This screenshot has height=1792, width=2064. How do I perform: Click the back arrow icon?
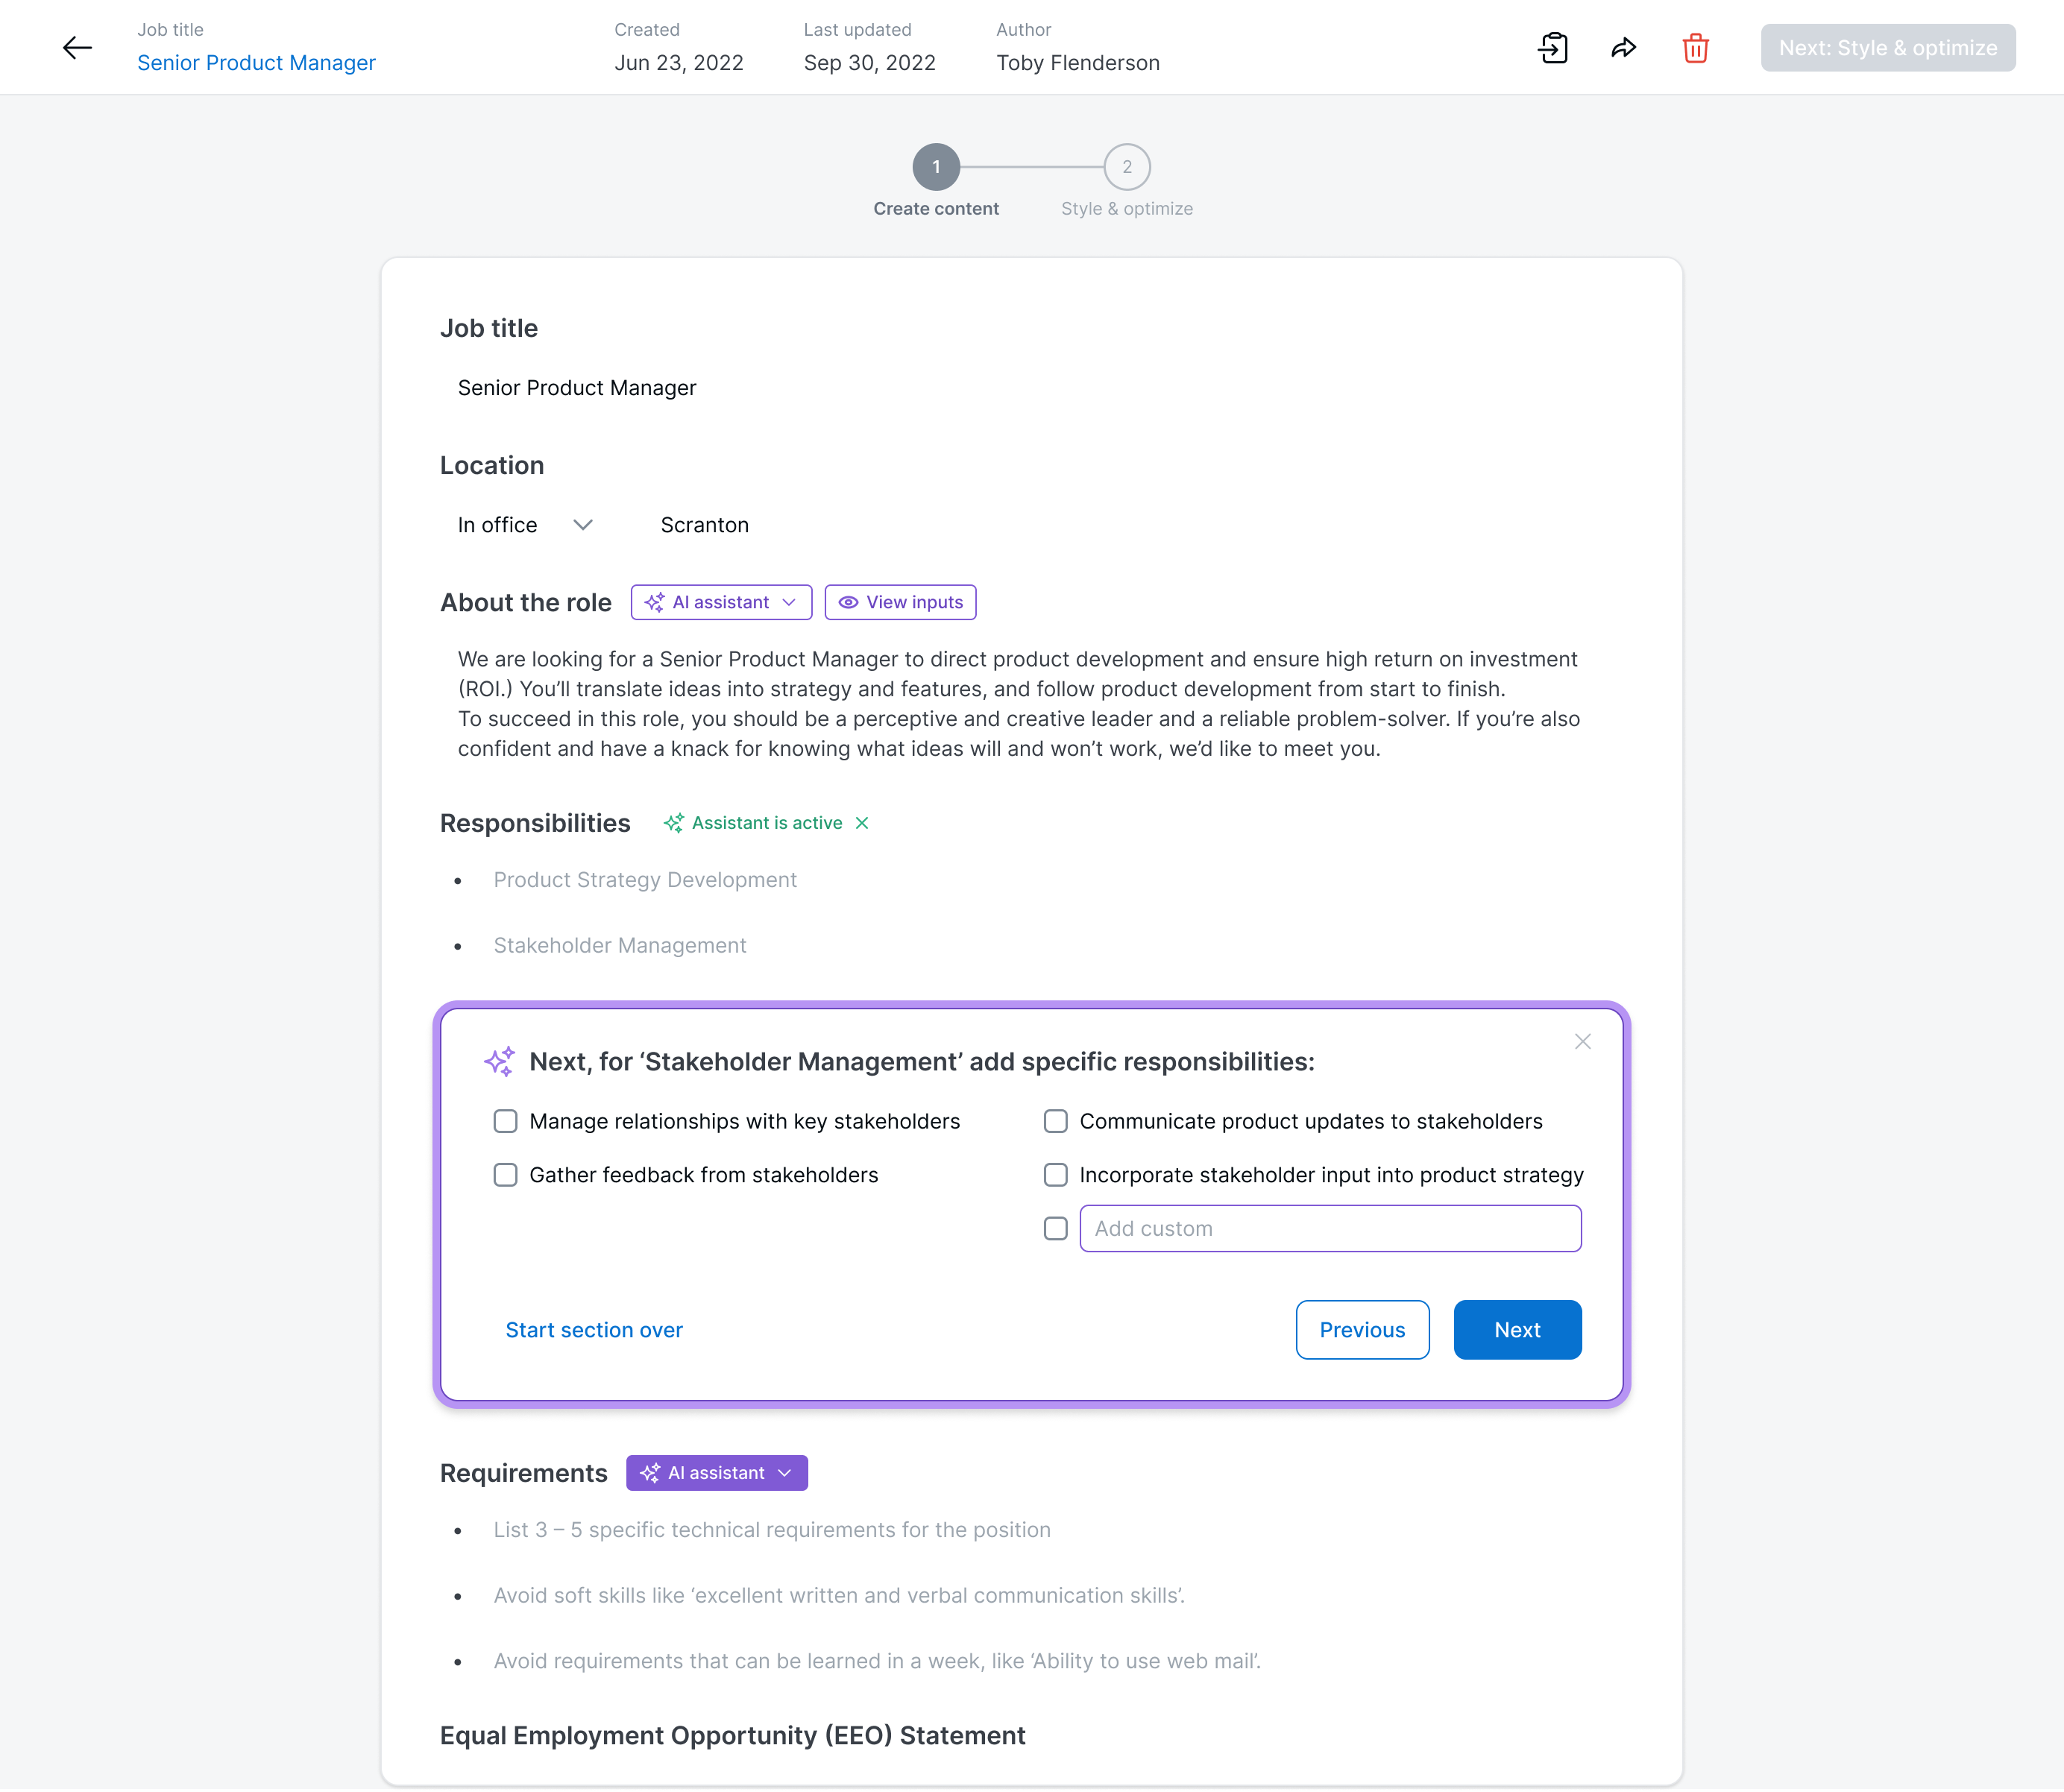coord(77,48)
